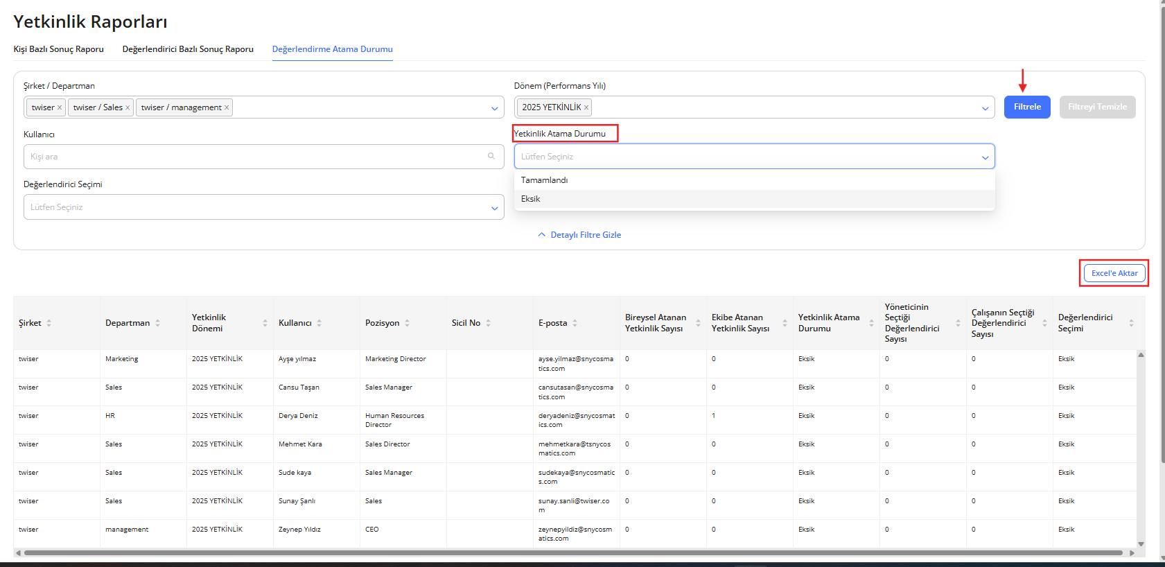Export table with Excel'e Aktar button

1114,273
